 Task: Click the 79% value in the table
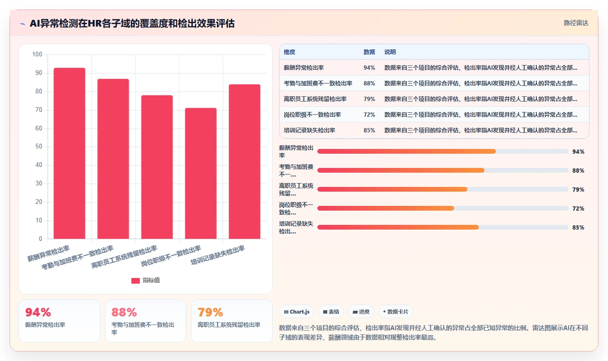coord(369,99)
